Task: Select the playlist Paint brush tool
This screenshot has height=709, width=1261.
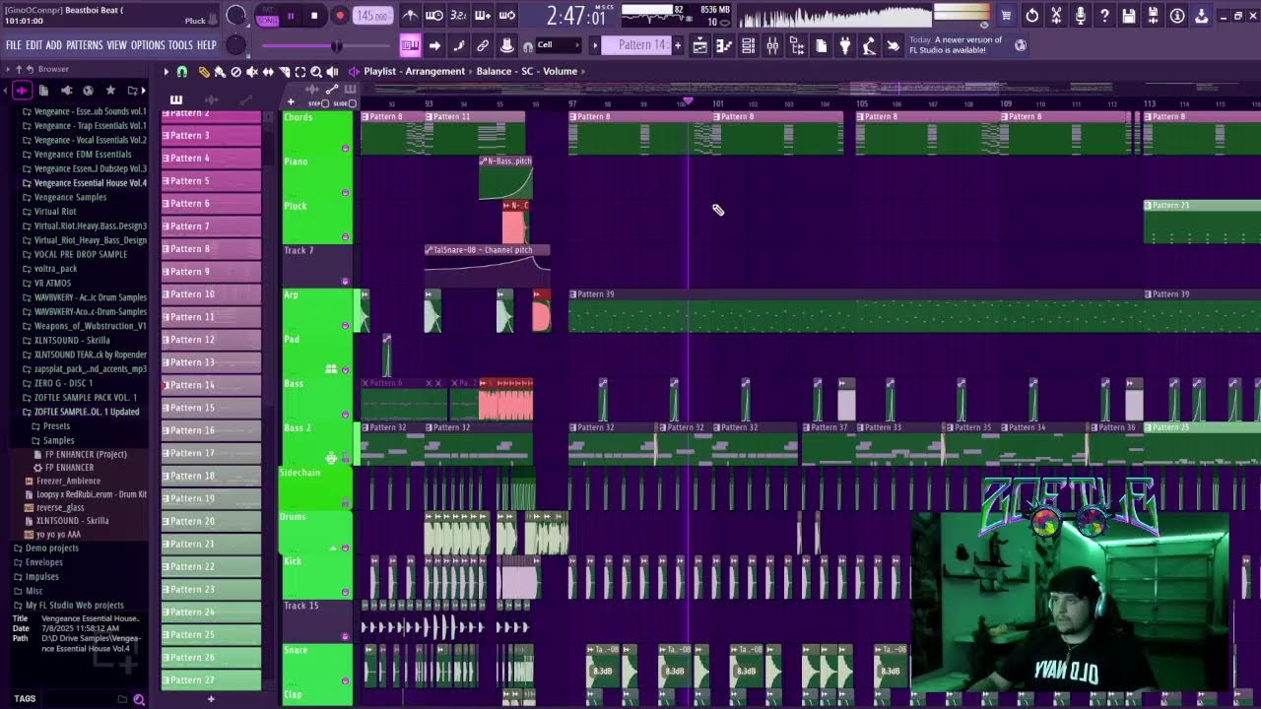Action: click(220, 72)
